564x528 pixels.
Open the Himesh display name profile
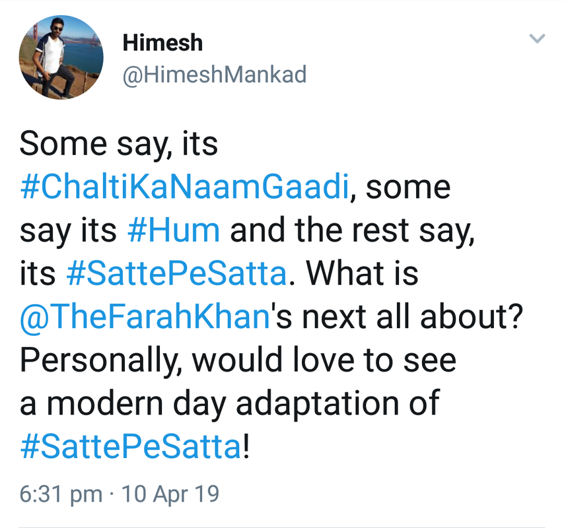[162, 42]
